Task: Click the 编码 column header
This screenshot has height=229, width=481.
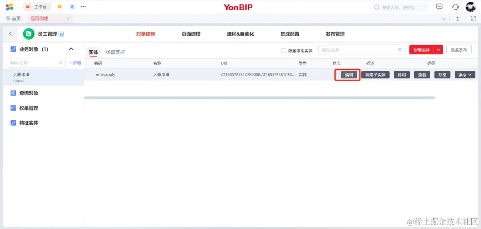Action: click(98, 63)
